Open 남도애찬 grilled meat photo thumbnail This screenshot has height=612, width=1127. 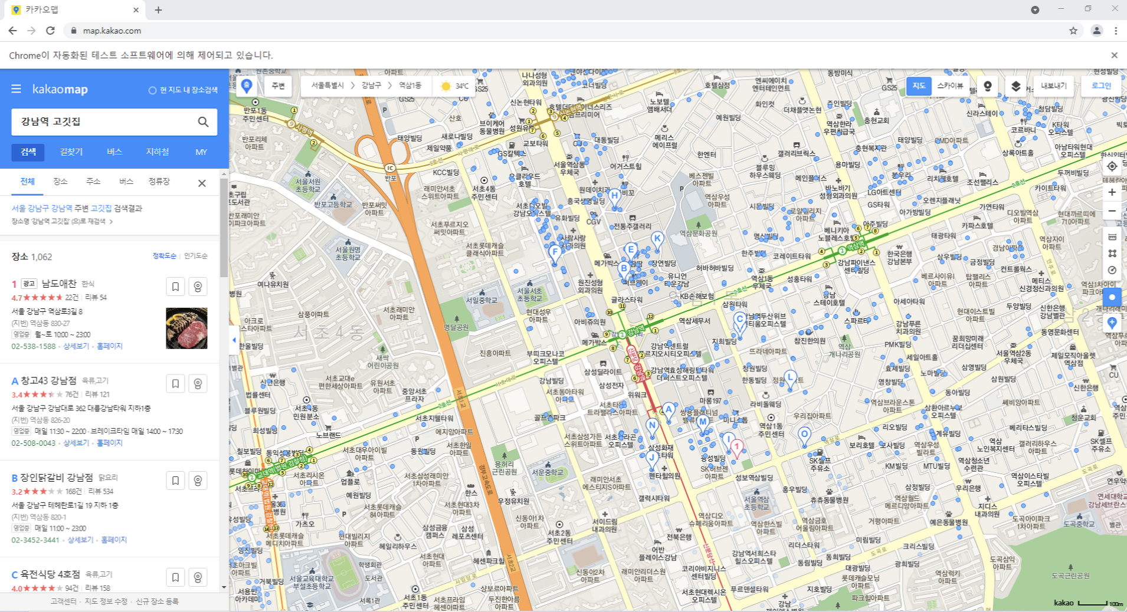(186, 328)
